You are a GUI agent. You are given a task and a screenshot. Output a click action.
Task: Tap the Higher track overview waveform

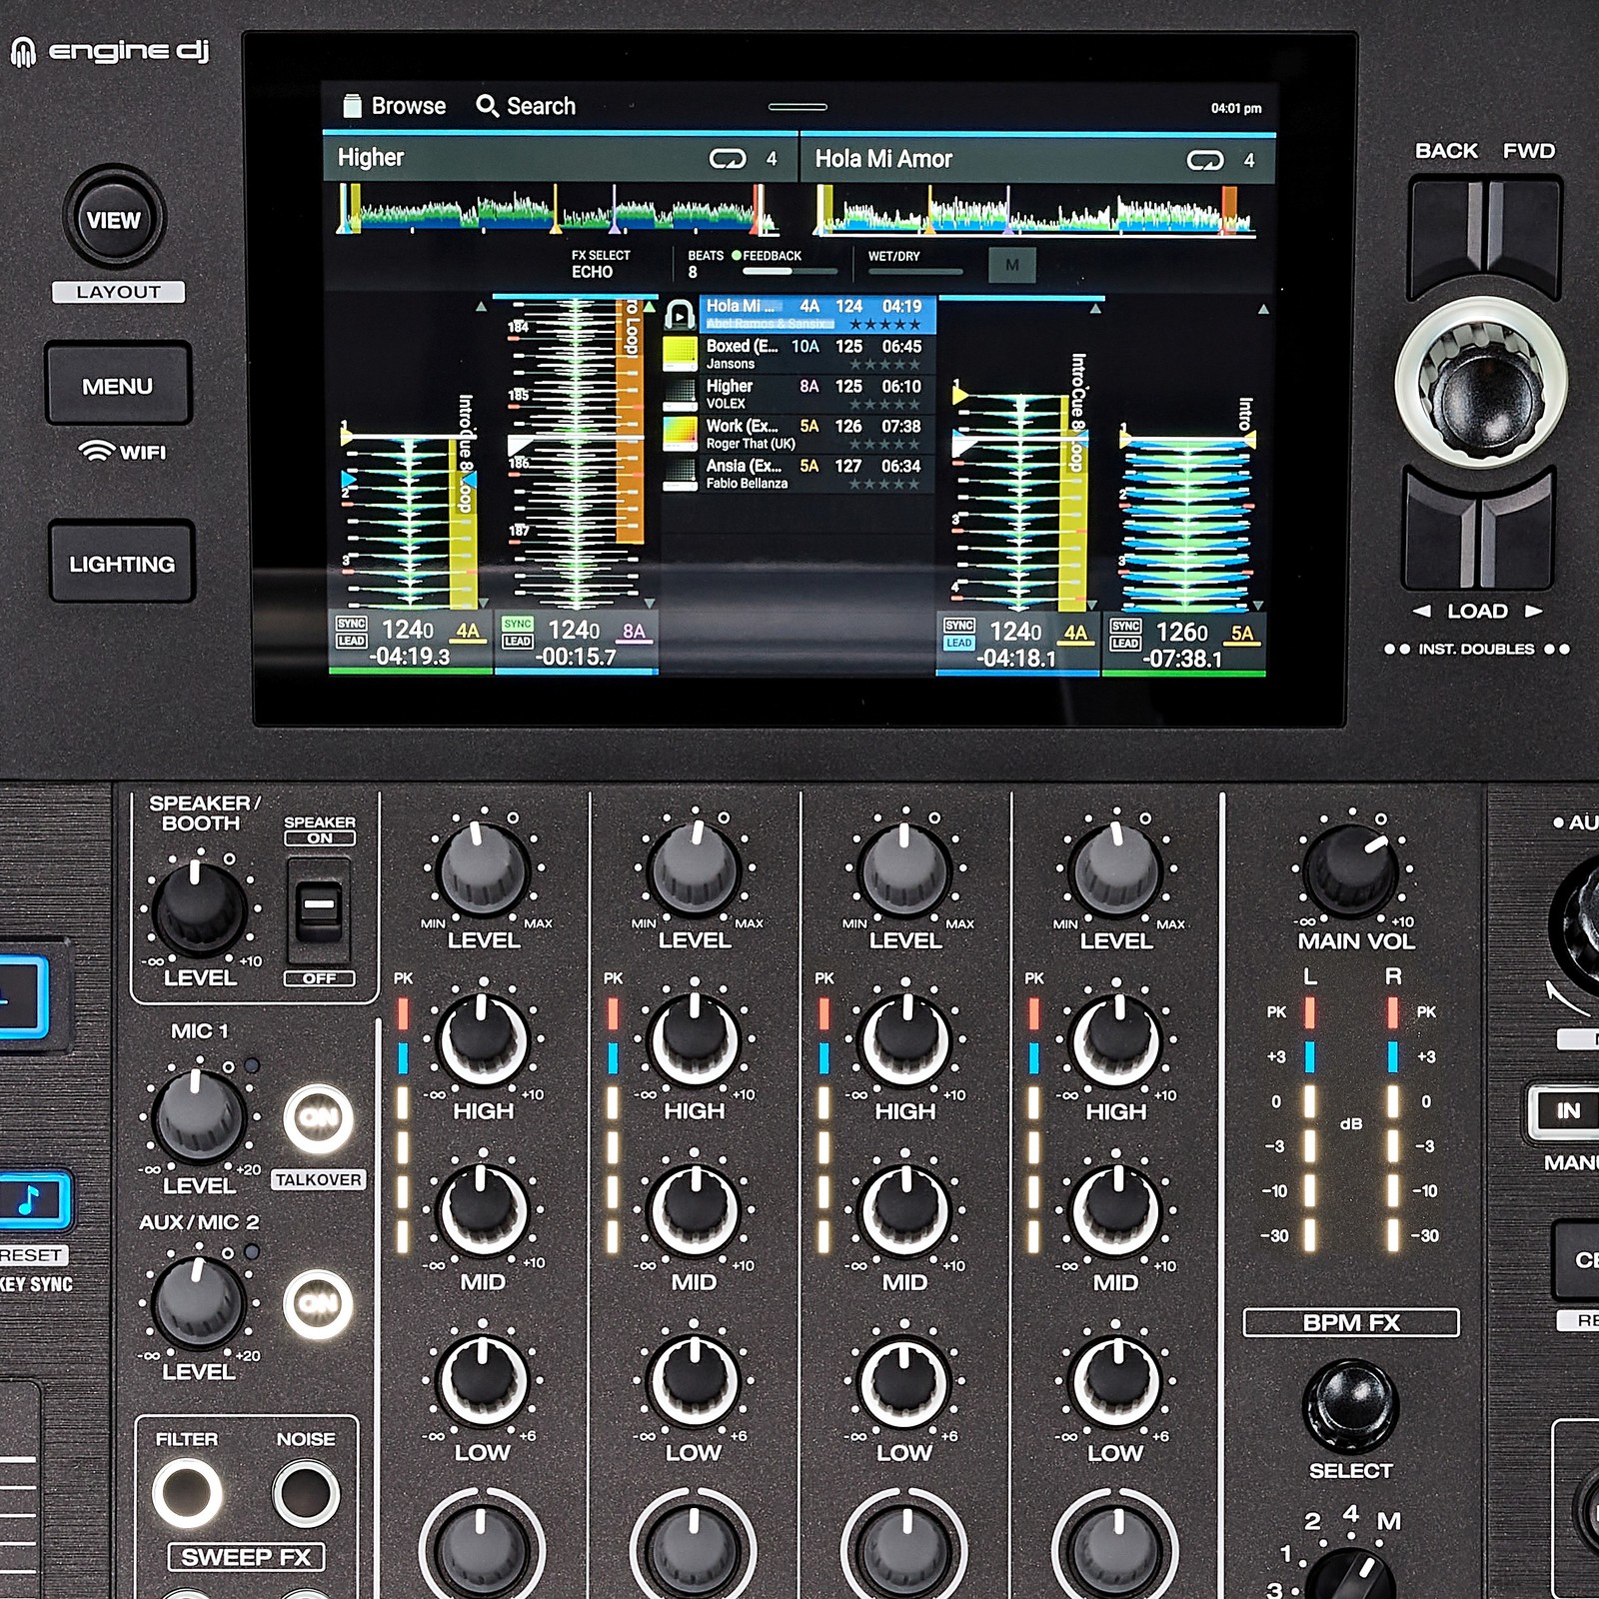558,210
